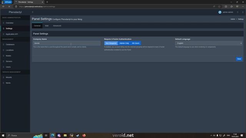
Task: Select Not Required for 2-Factor Authentication
Action: tap(111, 43)
